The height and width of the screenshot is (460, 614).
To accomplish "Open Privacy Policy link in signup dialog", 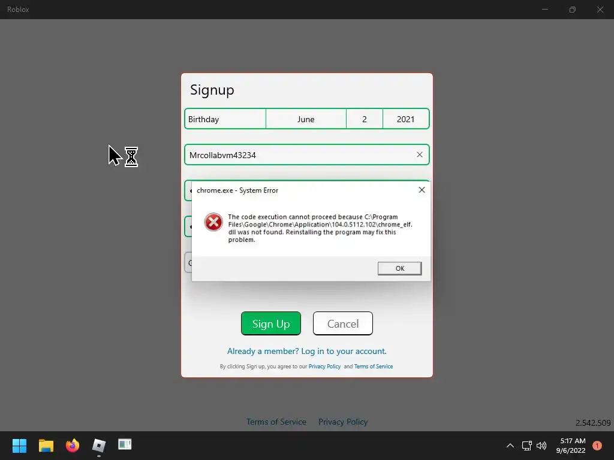I will (324, 367).
